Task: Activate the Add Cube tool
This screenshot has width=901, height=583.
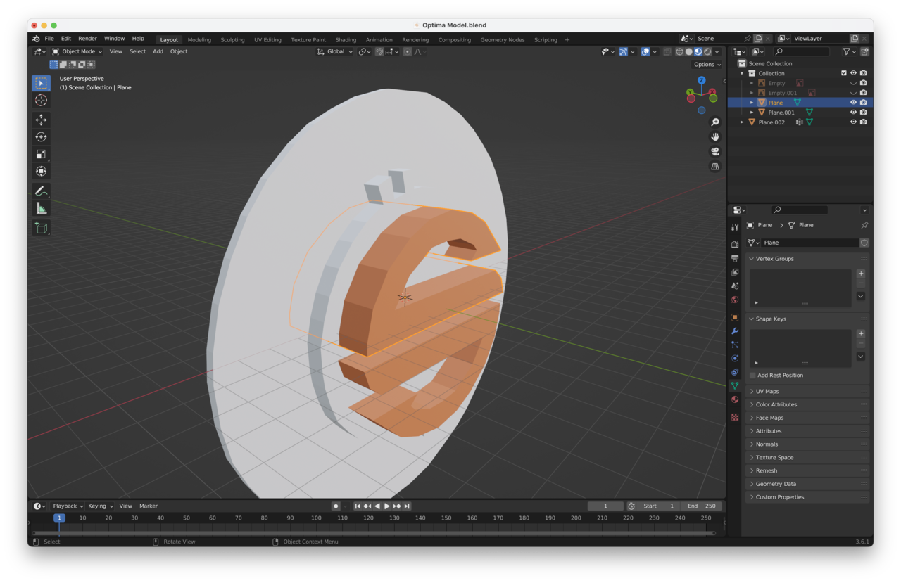Action: [x=41, y=228]
